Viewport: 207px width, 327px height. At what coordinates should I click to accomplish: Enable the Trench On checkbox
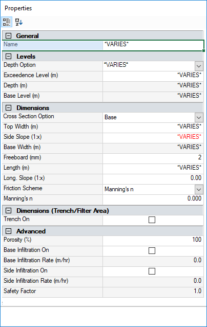[152, 220]
